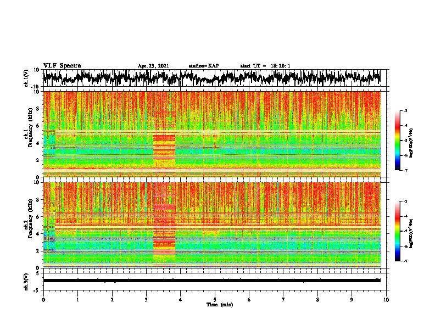
Task: Click time axis tick label "3"
Action: (x=146, y=300)
